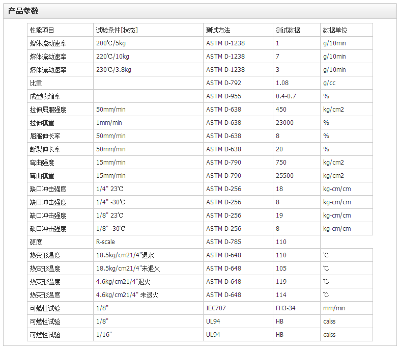Pick the 1.08 data value
The image size is (400, 348).
tap(296, 83)
